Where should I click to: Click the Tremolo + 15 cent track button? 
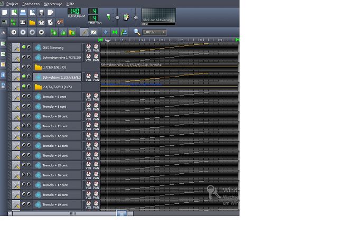point(58,165)
